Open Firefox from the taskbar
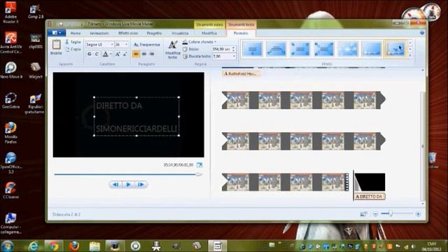The height and width of the screenshot is (252, 448). point(74,246)
